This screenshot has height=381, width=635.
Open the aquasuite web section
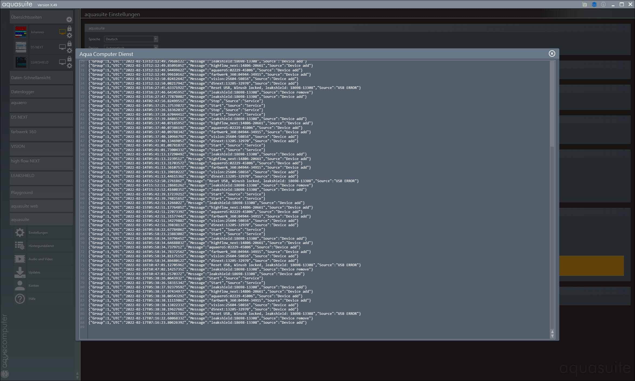click(x=41, y=206)
